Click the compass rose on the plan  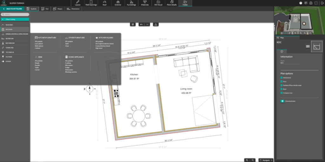[90, 89]
